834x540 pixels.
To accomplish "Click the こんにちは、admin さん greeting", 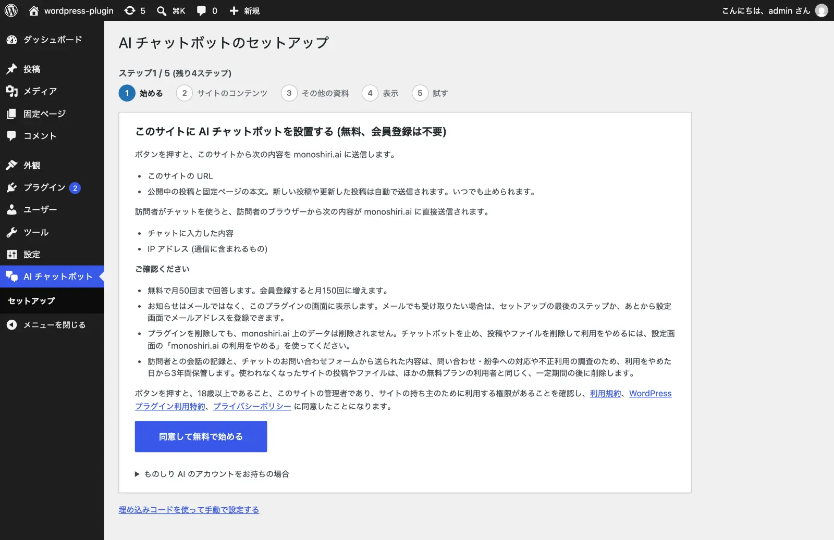I will [766, 10].
